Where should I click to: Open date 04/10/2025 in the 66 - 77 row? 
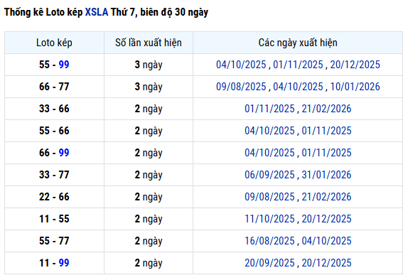coord(298,87)
